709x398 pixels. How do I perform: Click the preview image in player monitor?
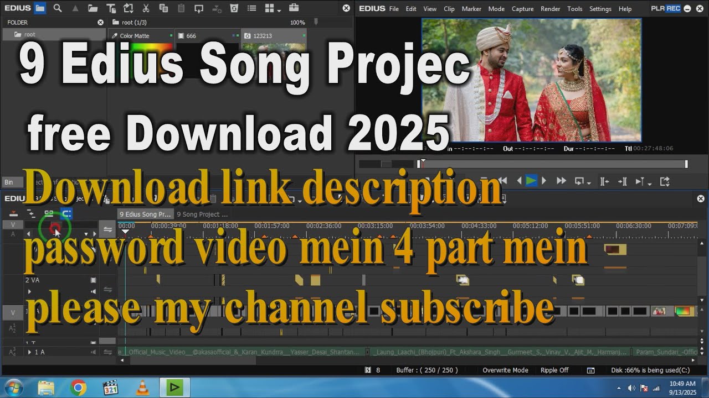(532, 80)
